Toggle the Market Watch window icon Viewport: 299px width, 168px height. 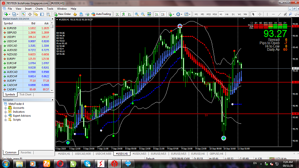pyautogui.click(x=24, y=14)
